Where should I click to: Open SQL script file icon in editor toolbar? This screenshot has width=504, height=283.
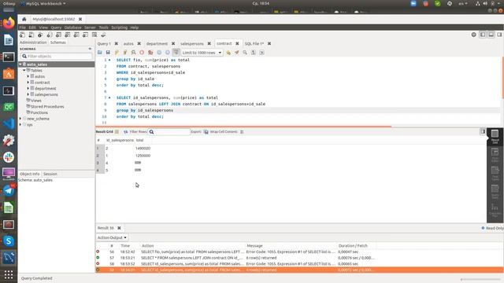100,53
